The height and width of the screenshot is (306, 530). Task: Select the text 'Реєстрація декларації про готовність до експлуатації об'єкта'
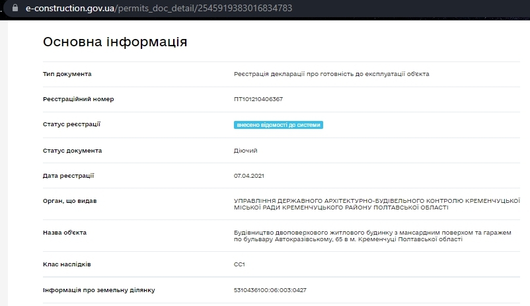[331, 74]
